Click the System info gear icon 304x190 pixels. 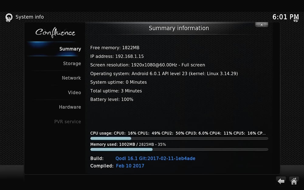coord(9,17)
